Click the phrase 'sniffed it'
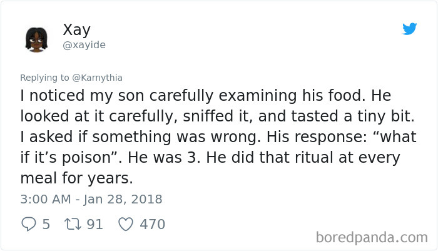438x251 pixels. tap(218, 116)
